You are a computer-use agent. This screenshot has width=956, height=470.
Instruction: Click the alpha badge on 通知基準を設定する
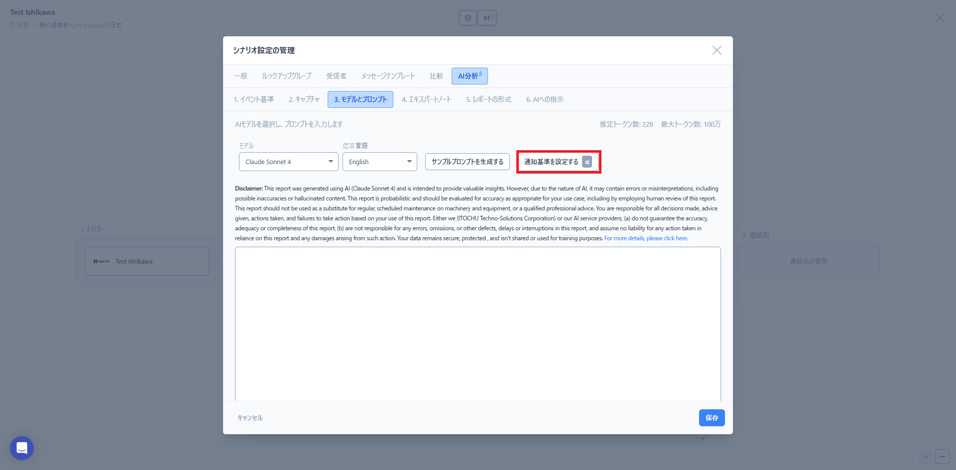click(x=587, y=162)
